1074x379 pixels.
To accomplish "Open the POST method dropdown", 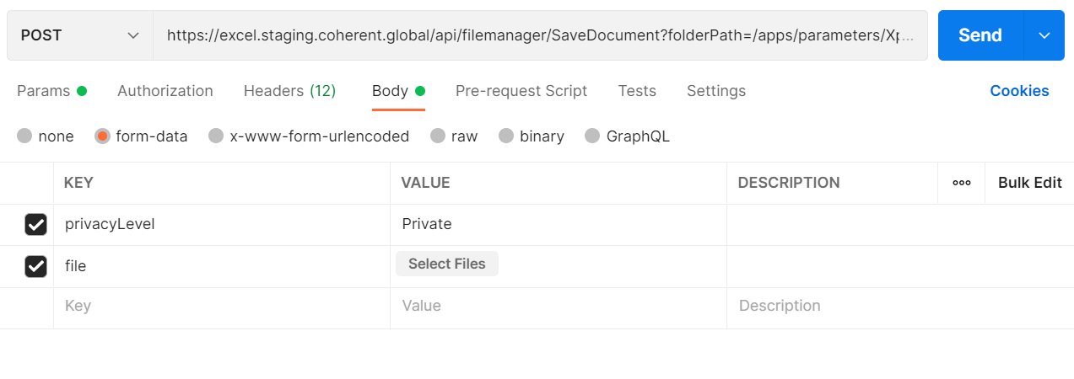I will click(x=80, y=35).
